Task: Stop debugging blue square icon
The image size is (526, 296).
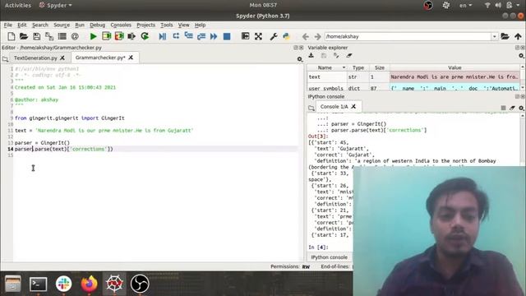Action: pos(227,36)
